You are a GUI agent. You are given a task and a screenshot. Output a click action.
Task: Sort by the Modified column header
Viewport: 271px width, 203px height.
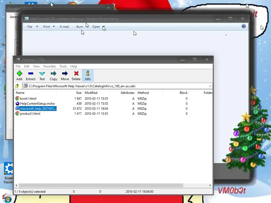(x=96, y=93)
